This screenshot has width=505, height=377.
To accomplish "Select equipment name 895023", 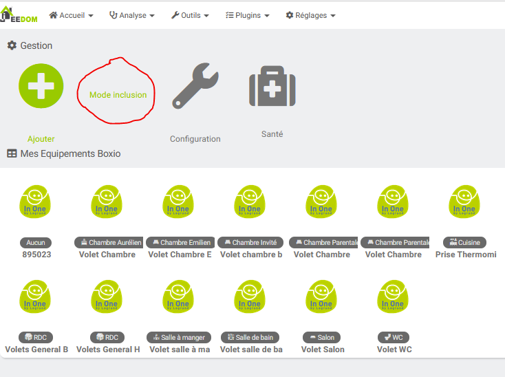I will [36, 255].
